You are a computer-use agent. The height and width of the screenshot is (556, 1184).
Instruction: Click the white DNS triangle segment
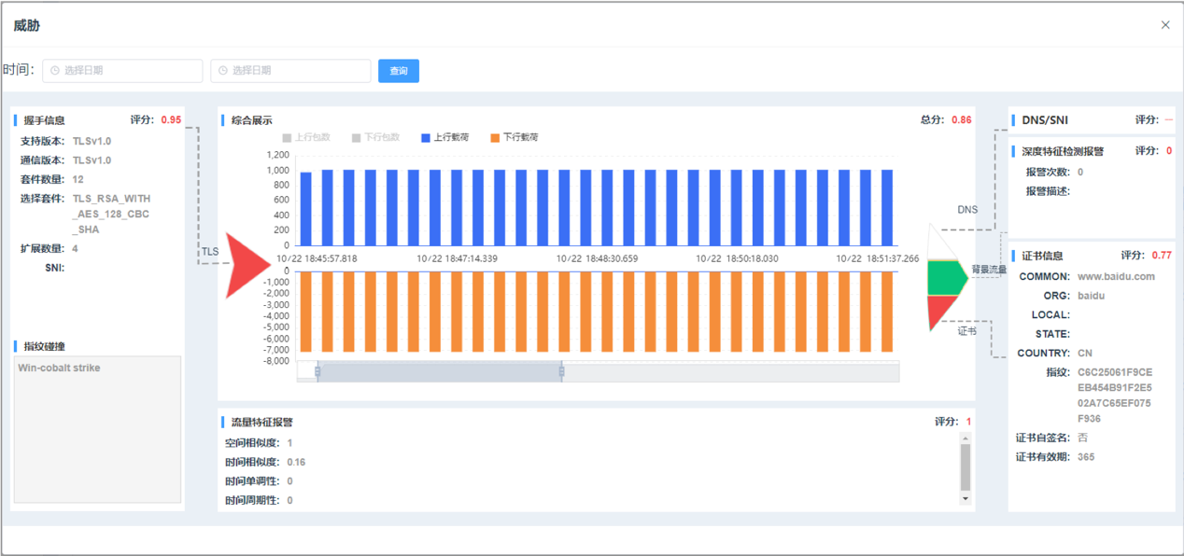(x=939, y=243)
